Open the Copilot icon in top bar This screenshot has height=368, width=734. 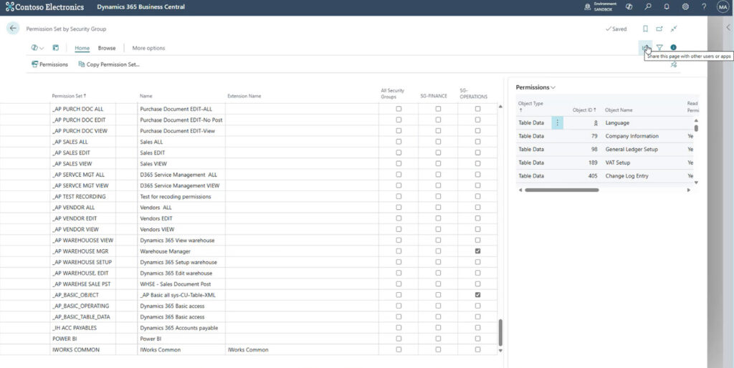pos(629,6)
